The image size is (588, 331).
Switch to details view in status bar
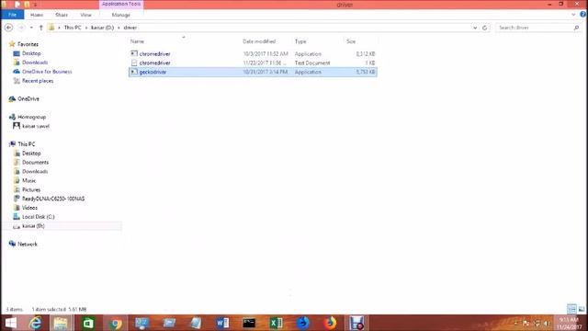pyautogui.click(x=571, y=309)
